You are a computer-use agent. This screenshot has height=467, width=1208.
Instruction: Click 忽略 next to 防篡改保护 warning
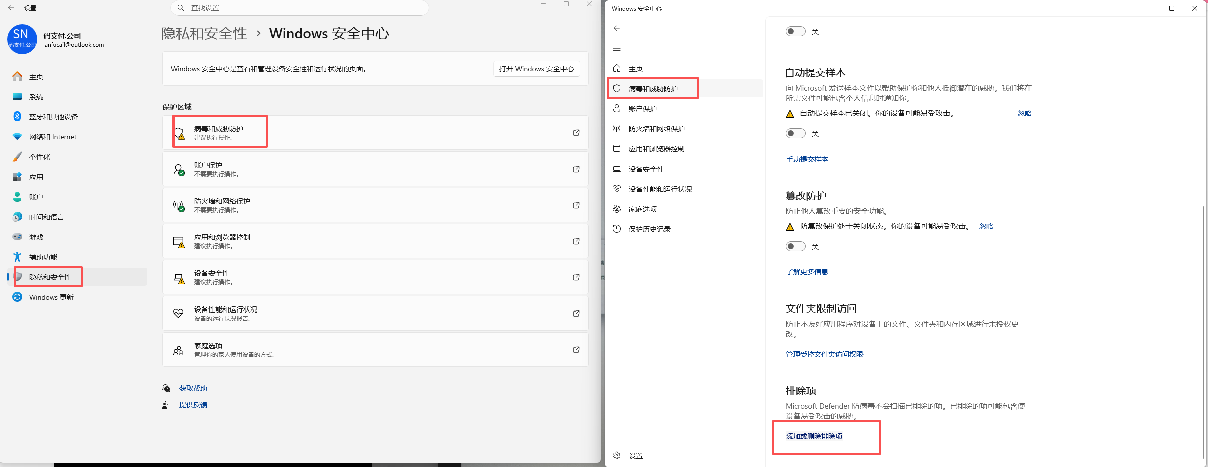click(986, 226)
